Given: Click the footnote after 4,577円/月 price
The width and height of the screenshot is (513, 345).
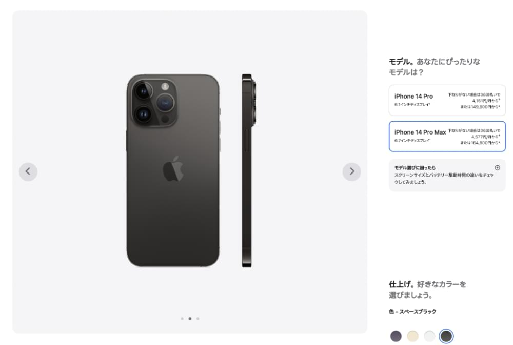Looking at the screenshot, I should click(498, 136).
